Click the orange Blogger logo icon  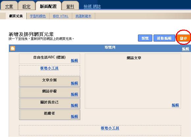[x=13, y=48]
